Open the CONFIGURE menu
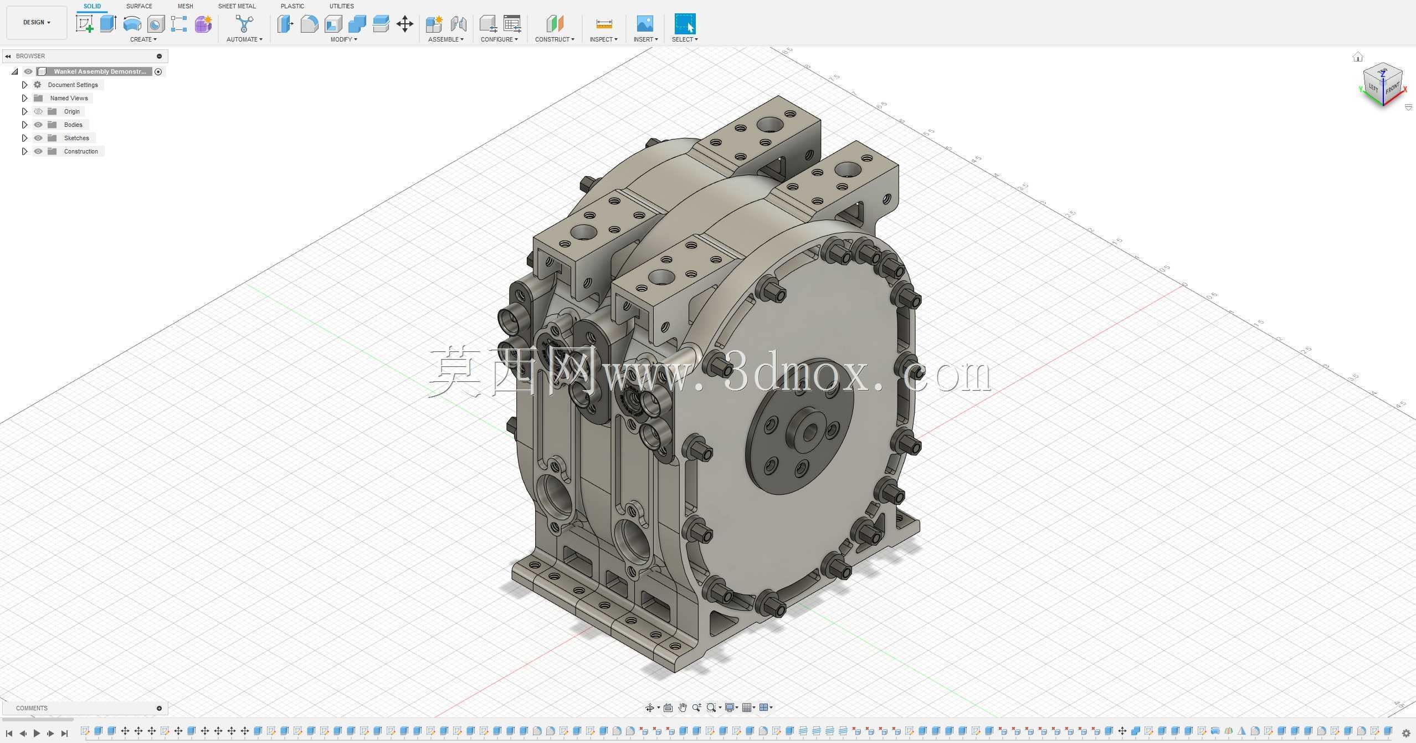Screen dimensions: 1416x743 [x=500, y=39]
